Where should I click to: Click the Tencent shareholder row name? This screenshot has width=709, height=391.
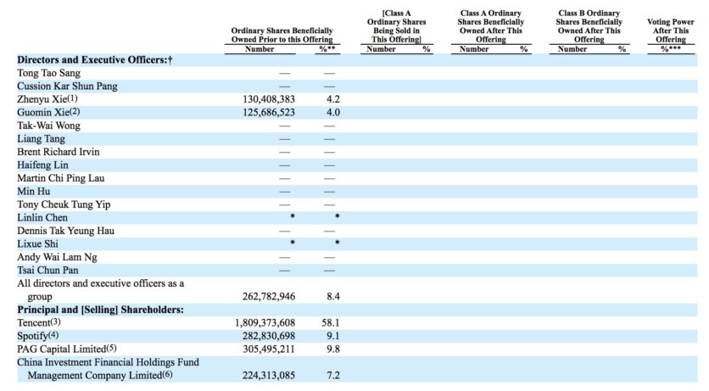(x=39, y=323)
